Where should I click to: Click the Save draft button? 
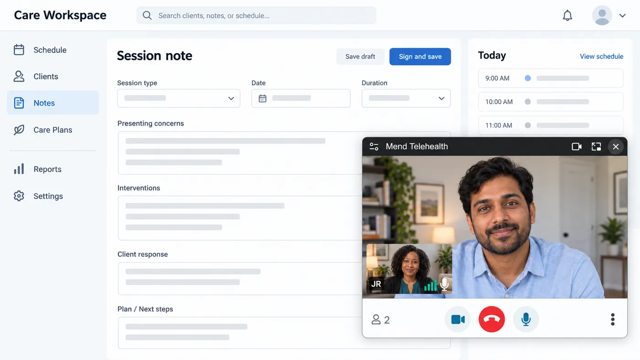(360, 57)
